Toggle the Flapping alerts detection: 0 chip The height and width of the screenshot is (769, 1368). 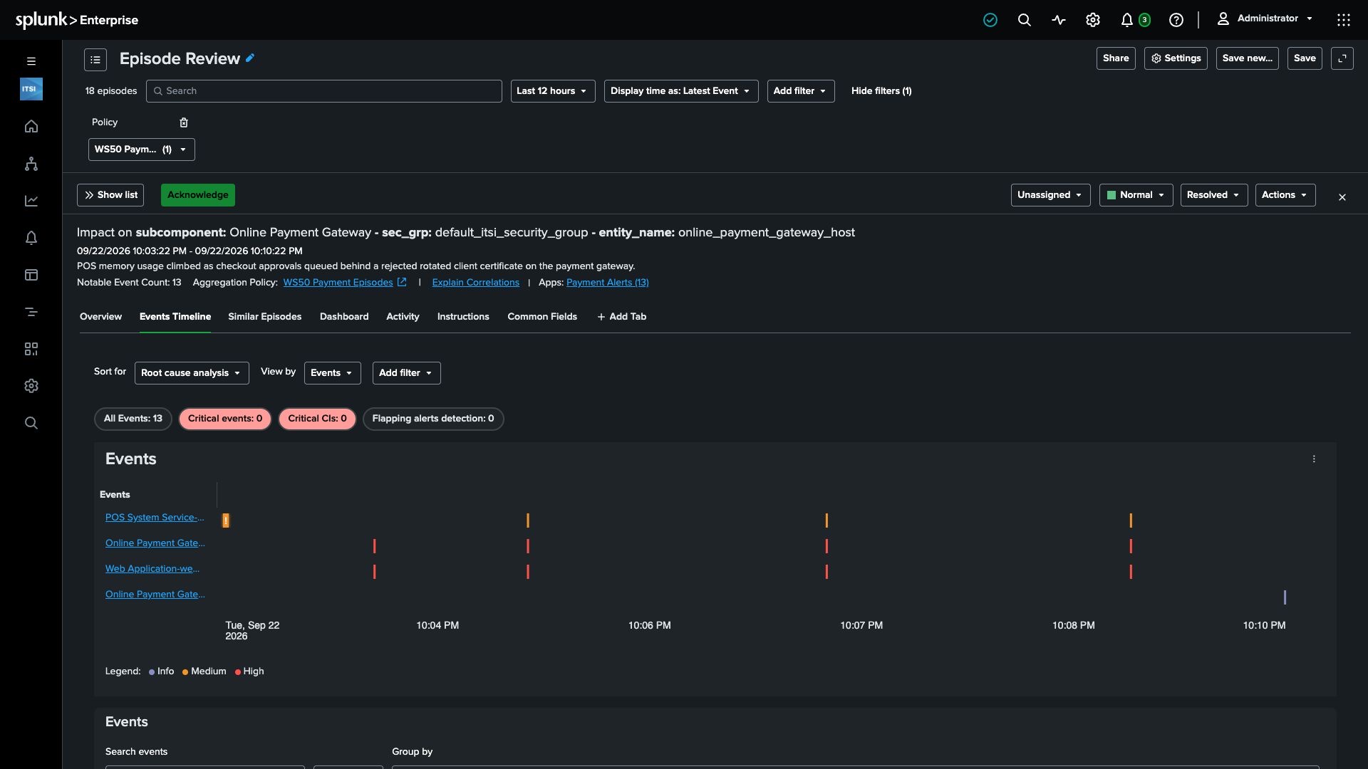(x=433, y=419)
